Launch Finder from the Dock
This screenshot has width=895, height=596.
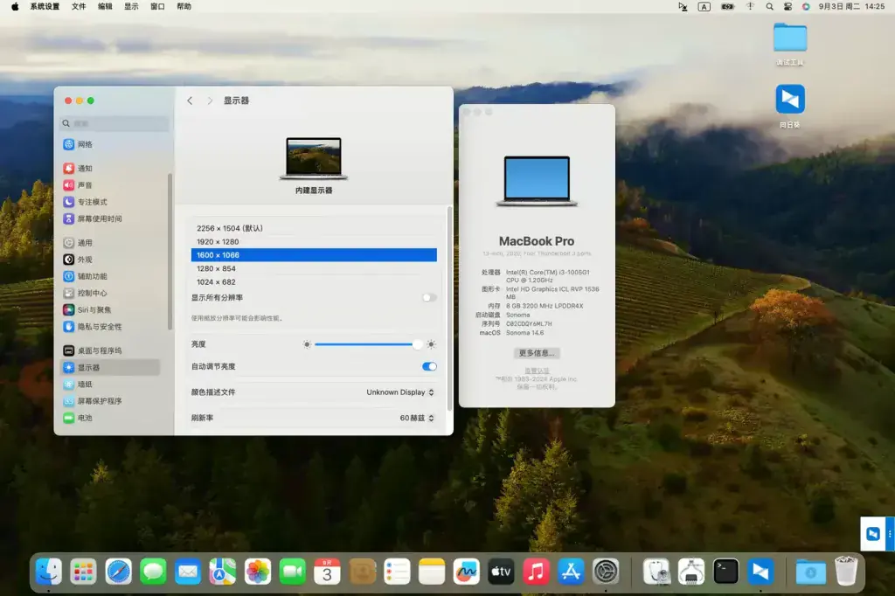coord(49,572)
